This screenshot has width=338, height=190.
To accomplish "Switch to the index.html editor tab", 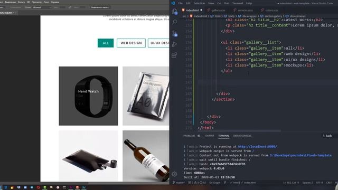I will (x=192, y=10).
